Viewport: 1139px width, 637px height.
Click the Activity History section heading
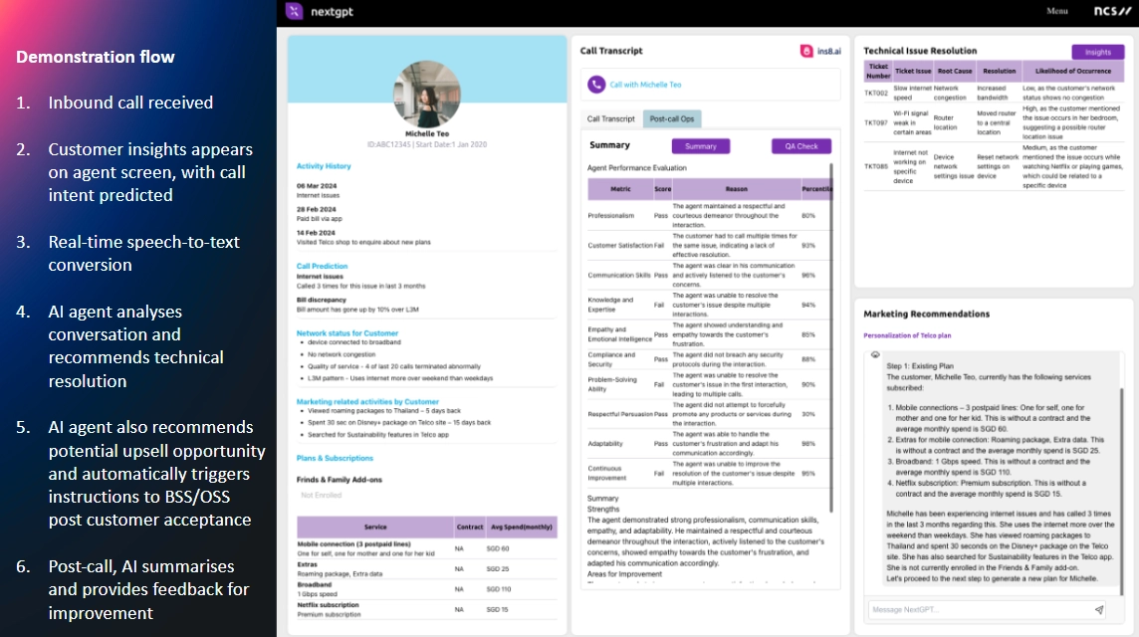(324, 166)
